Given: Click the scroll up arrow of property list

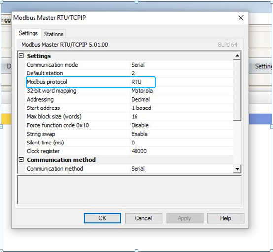Looking at the screenshot, I should pos(237,56).
